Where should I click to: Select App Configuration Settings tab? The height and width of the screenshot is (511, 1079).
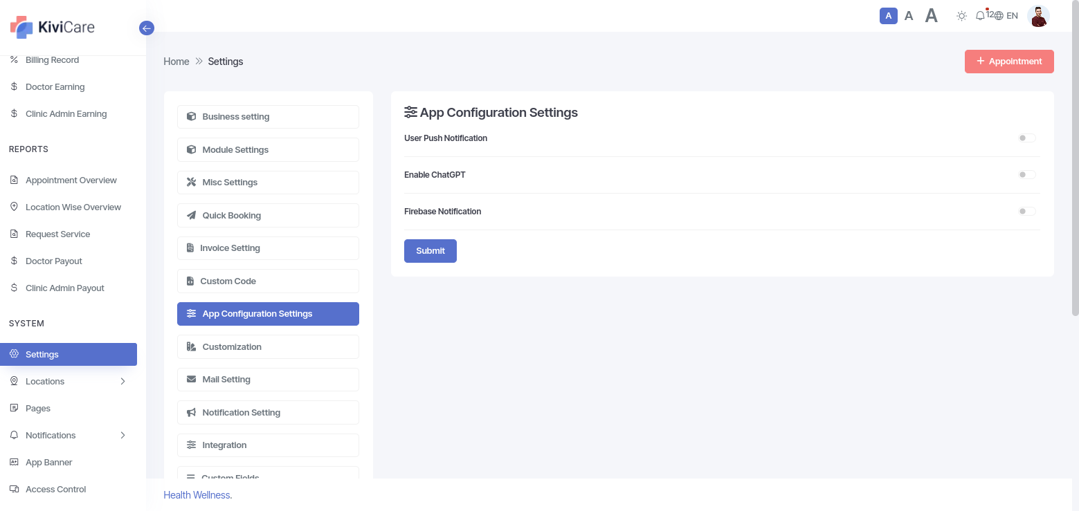pos(268,314)
